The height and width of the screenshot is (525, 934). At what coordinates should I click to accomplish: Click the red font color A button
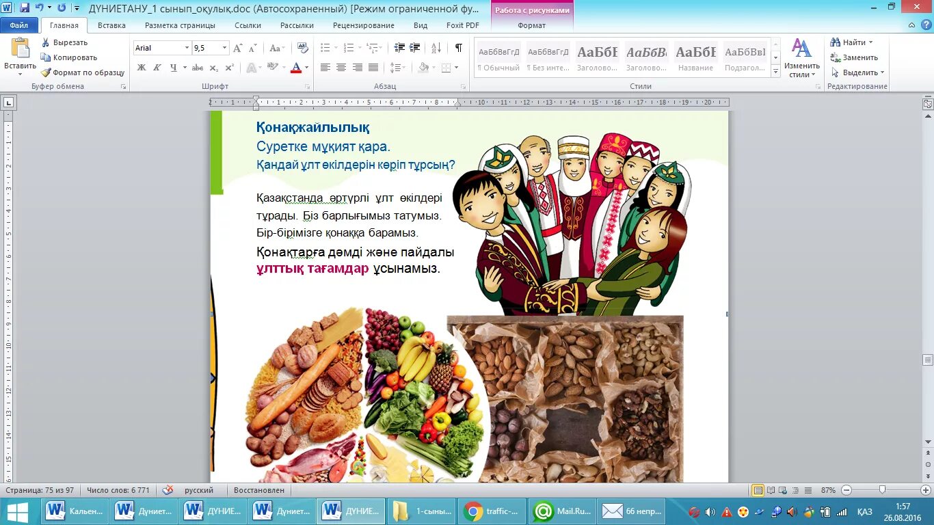[x=296, y=68]
